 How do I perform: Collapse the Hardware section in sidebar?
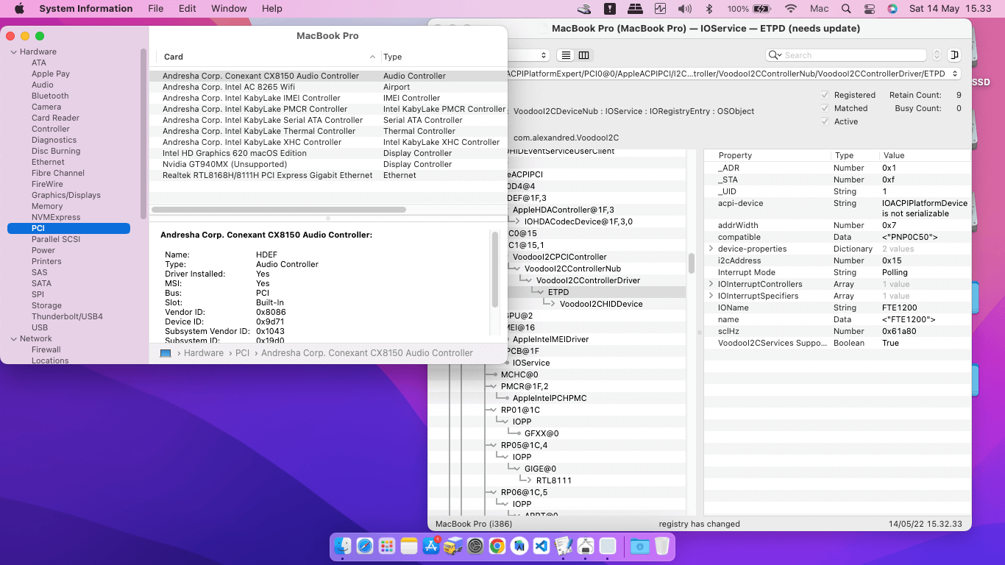[13, 51]
